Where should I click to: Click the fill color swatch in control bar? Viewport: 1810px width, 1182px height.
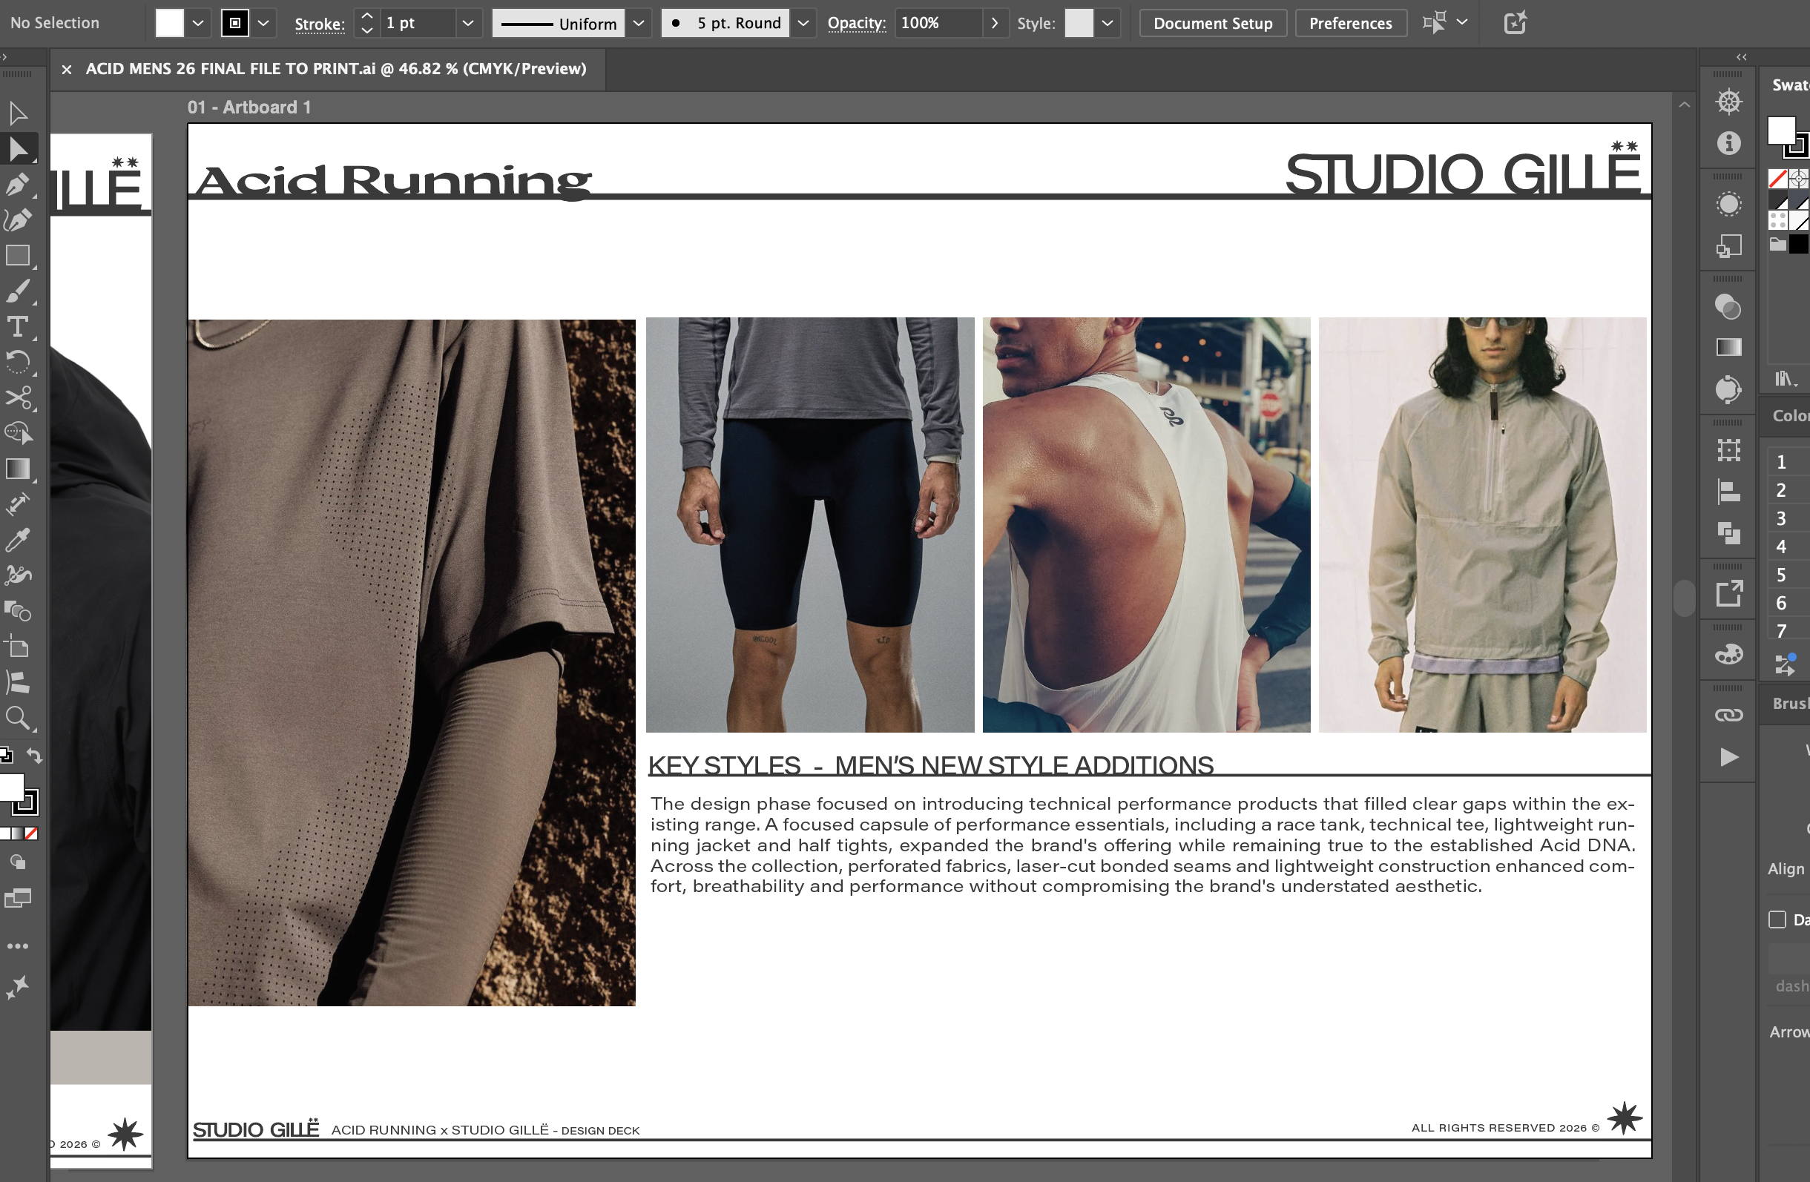pyautogui.click(x=170, y=23)
